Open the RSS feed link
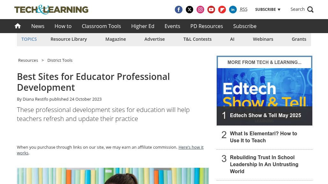Screen dimensions: 328x184 coord(243,9)
